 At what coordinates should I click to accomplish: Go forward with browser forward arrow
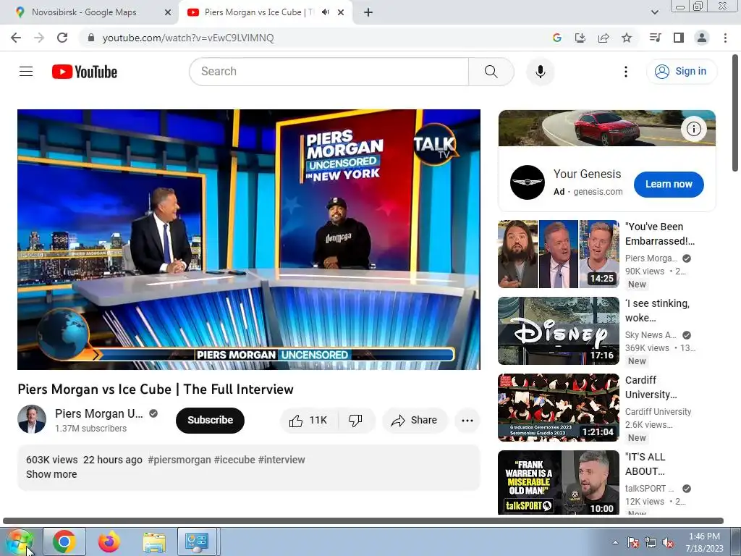pyautogui.click(x=39, y=38)
